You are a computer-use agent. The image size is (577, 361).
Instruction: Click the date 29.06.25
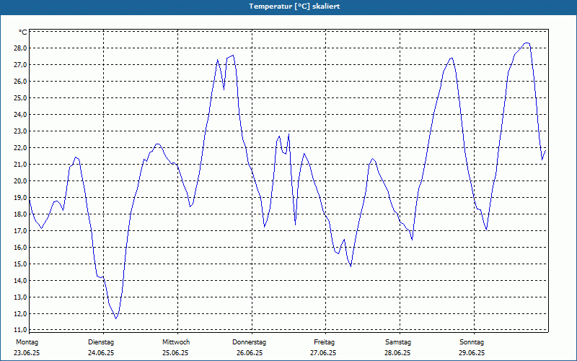pyautogui.click(x=472, y=353)
